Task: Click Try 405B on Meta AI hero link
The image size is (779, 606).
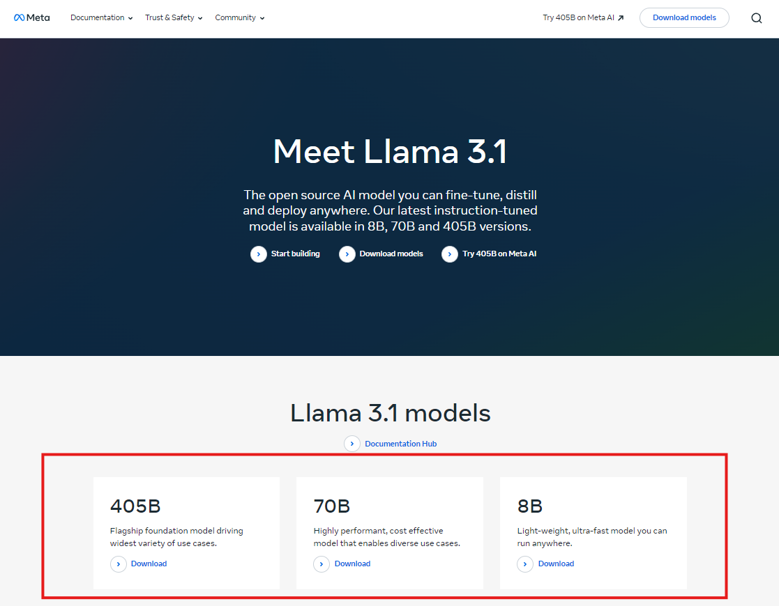Action: click(x=499, y=254)
